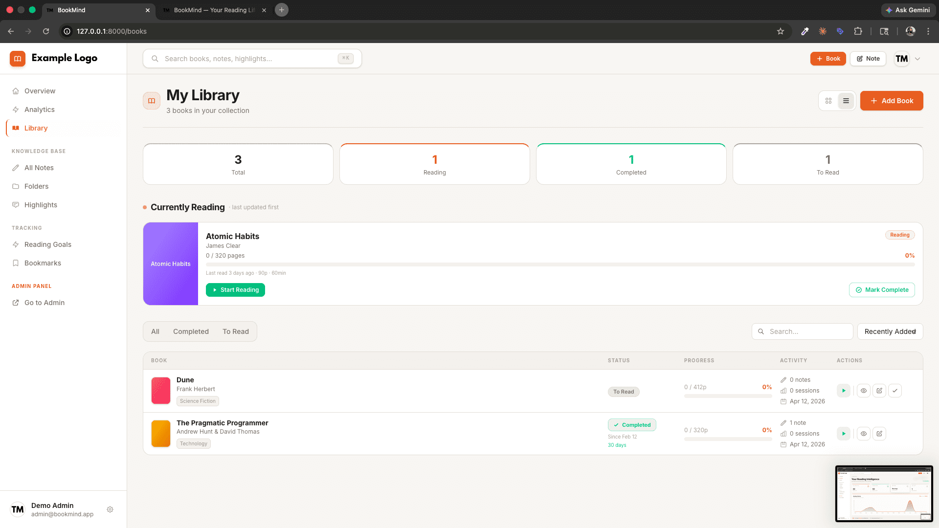
Task: Click the Example Logo book icon
Action: coord(18,59)
